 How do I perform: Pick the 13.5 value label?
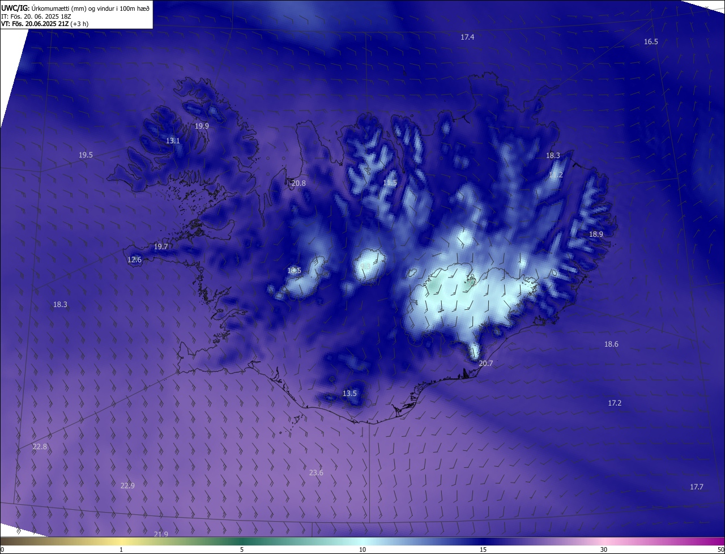(349, 393)
